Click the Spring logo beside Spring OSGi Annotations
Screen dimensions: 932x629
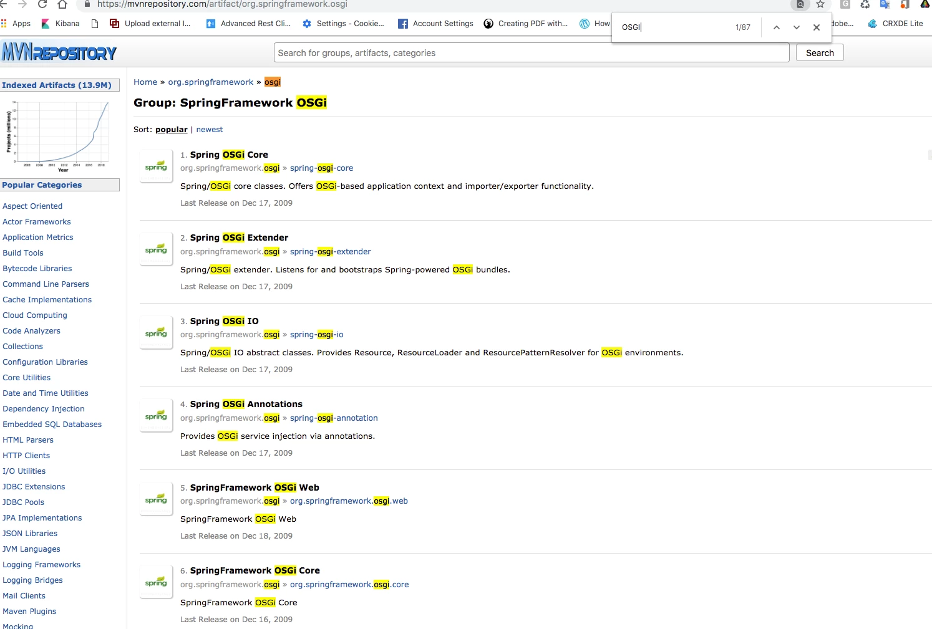(x=156, y=415)
